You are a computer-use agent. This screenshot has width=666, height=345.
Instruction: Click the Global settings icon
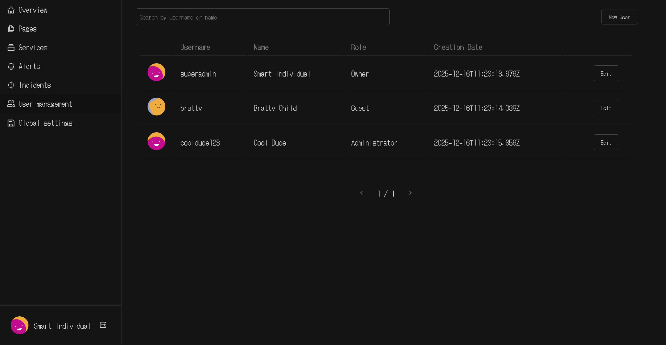click(x=11, y=123)
